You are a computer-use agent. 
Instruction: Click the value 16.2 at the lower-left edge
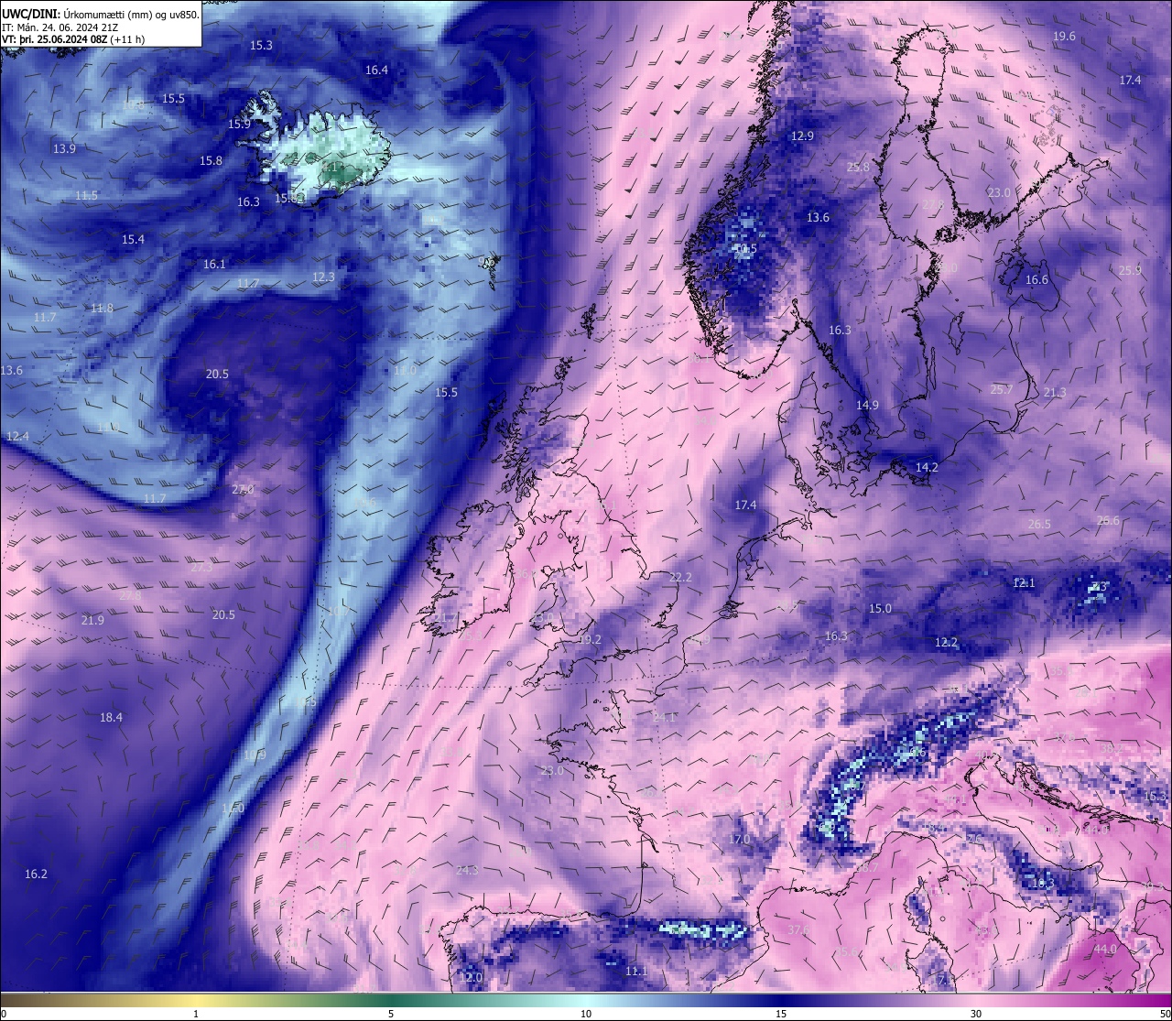(x=36, y=874)
